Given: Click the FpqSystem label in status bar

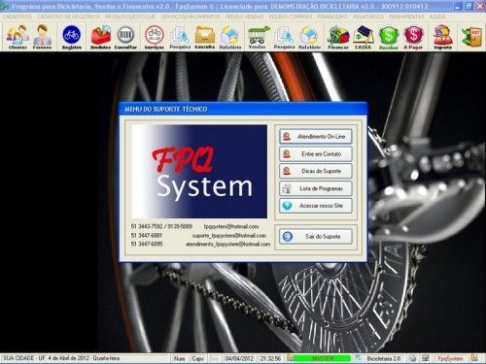Looking at the screenshot, I should [x=450, y=358].
